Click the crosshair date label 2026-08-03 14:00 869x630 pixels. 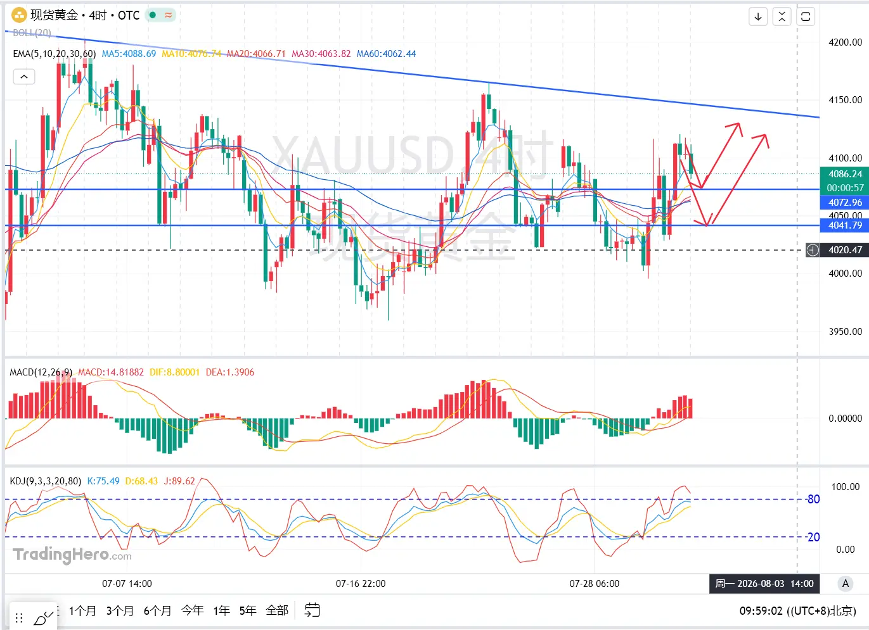(764, 584)
